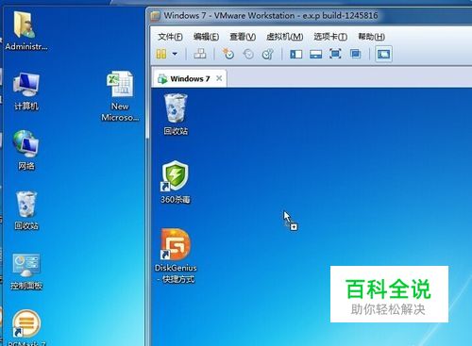Revert to snapshot using the faded clock icon
Image resolution: width=472 pixels, height=346 pixels.
tap(248, 54)
